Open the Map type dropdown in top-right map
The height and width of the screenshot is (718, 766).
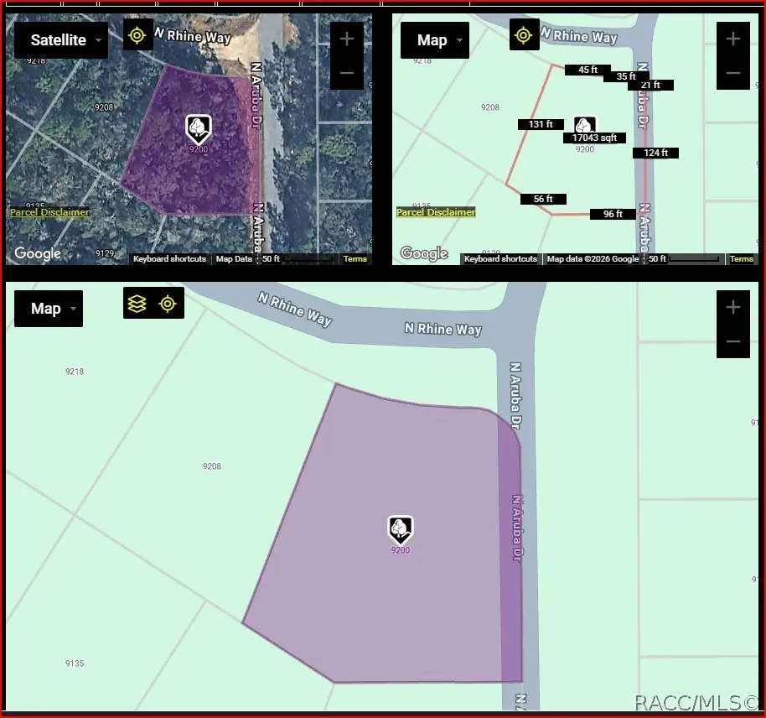click(x=435, y=40)
